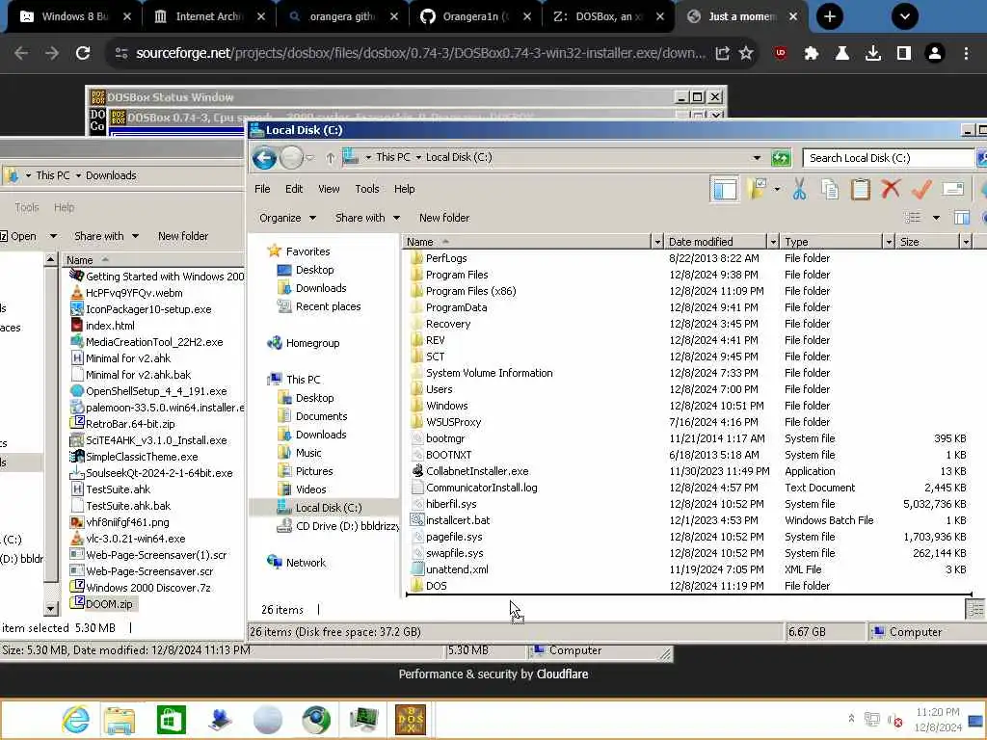Open the View menu

[329, 189]
